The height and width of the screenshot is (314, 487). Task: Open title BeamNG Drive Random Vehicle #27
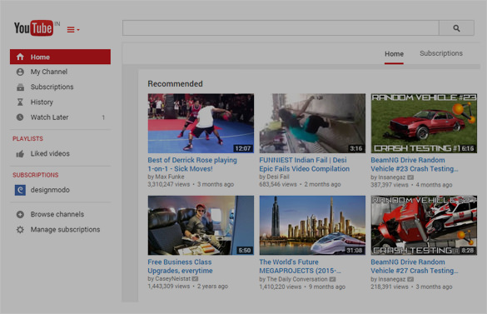[x=415, y=267]
